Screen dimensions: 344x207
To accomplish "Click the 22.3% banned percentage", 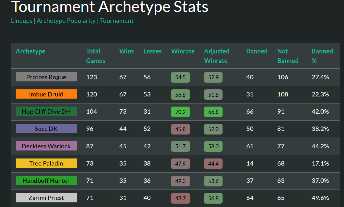I will tap(320, 94).
